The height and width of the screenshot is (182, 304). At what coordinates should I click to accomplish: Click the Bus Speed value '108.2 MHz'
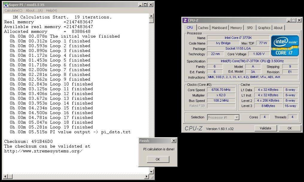[x=221, y=100]
